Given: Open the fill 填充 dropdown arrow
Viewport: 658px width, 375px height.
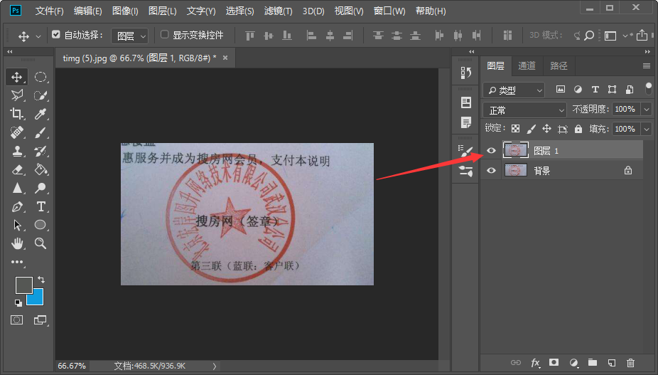Looking at the screenshot, I should pyautogui.click(x=647, y=129).
